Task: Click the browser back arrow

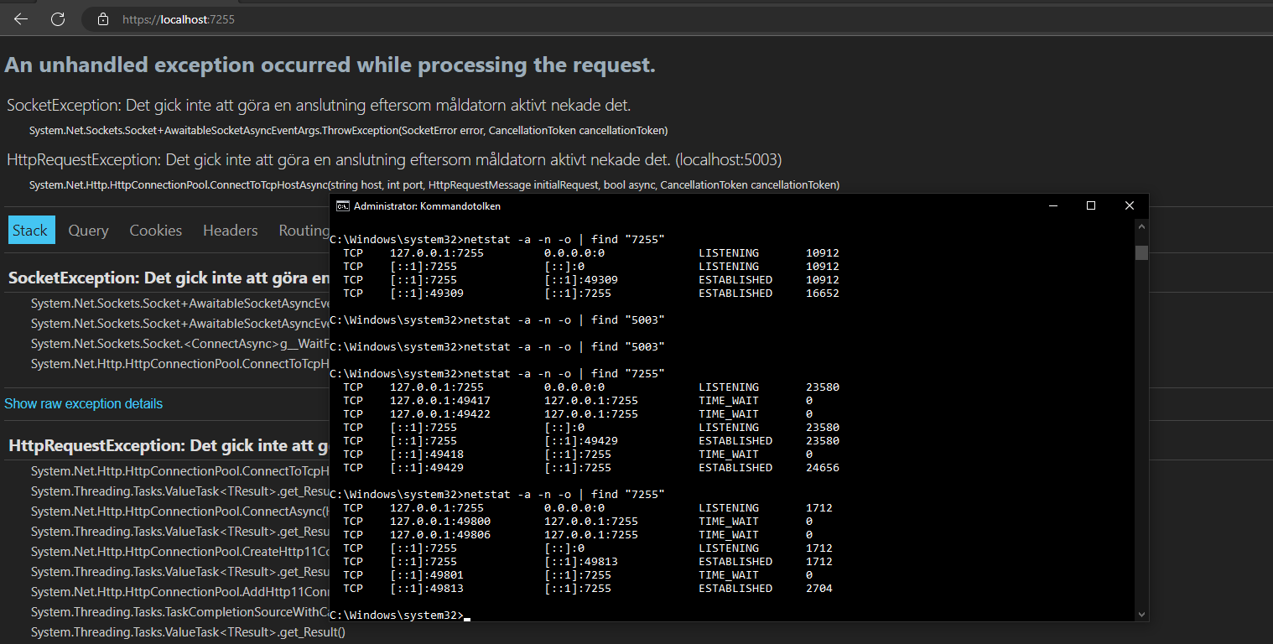Action: pos(21,18)
